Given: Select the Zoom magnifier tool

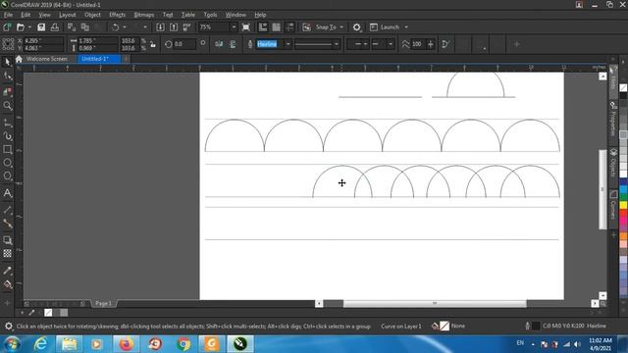Looking at the screenshot, I should (x=7, y=106).
